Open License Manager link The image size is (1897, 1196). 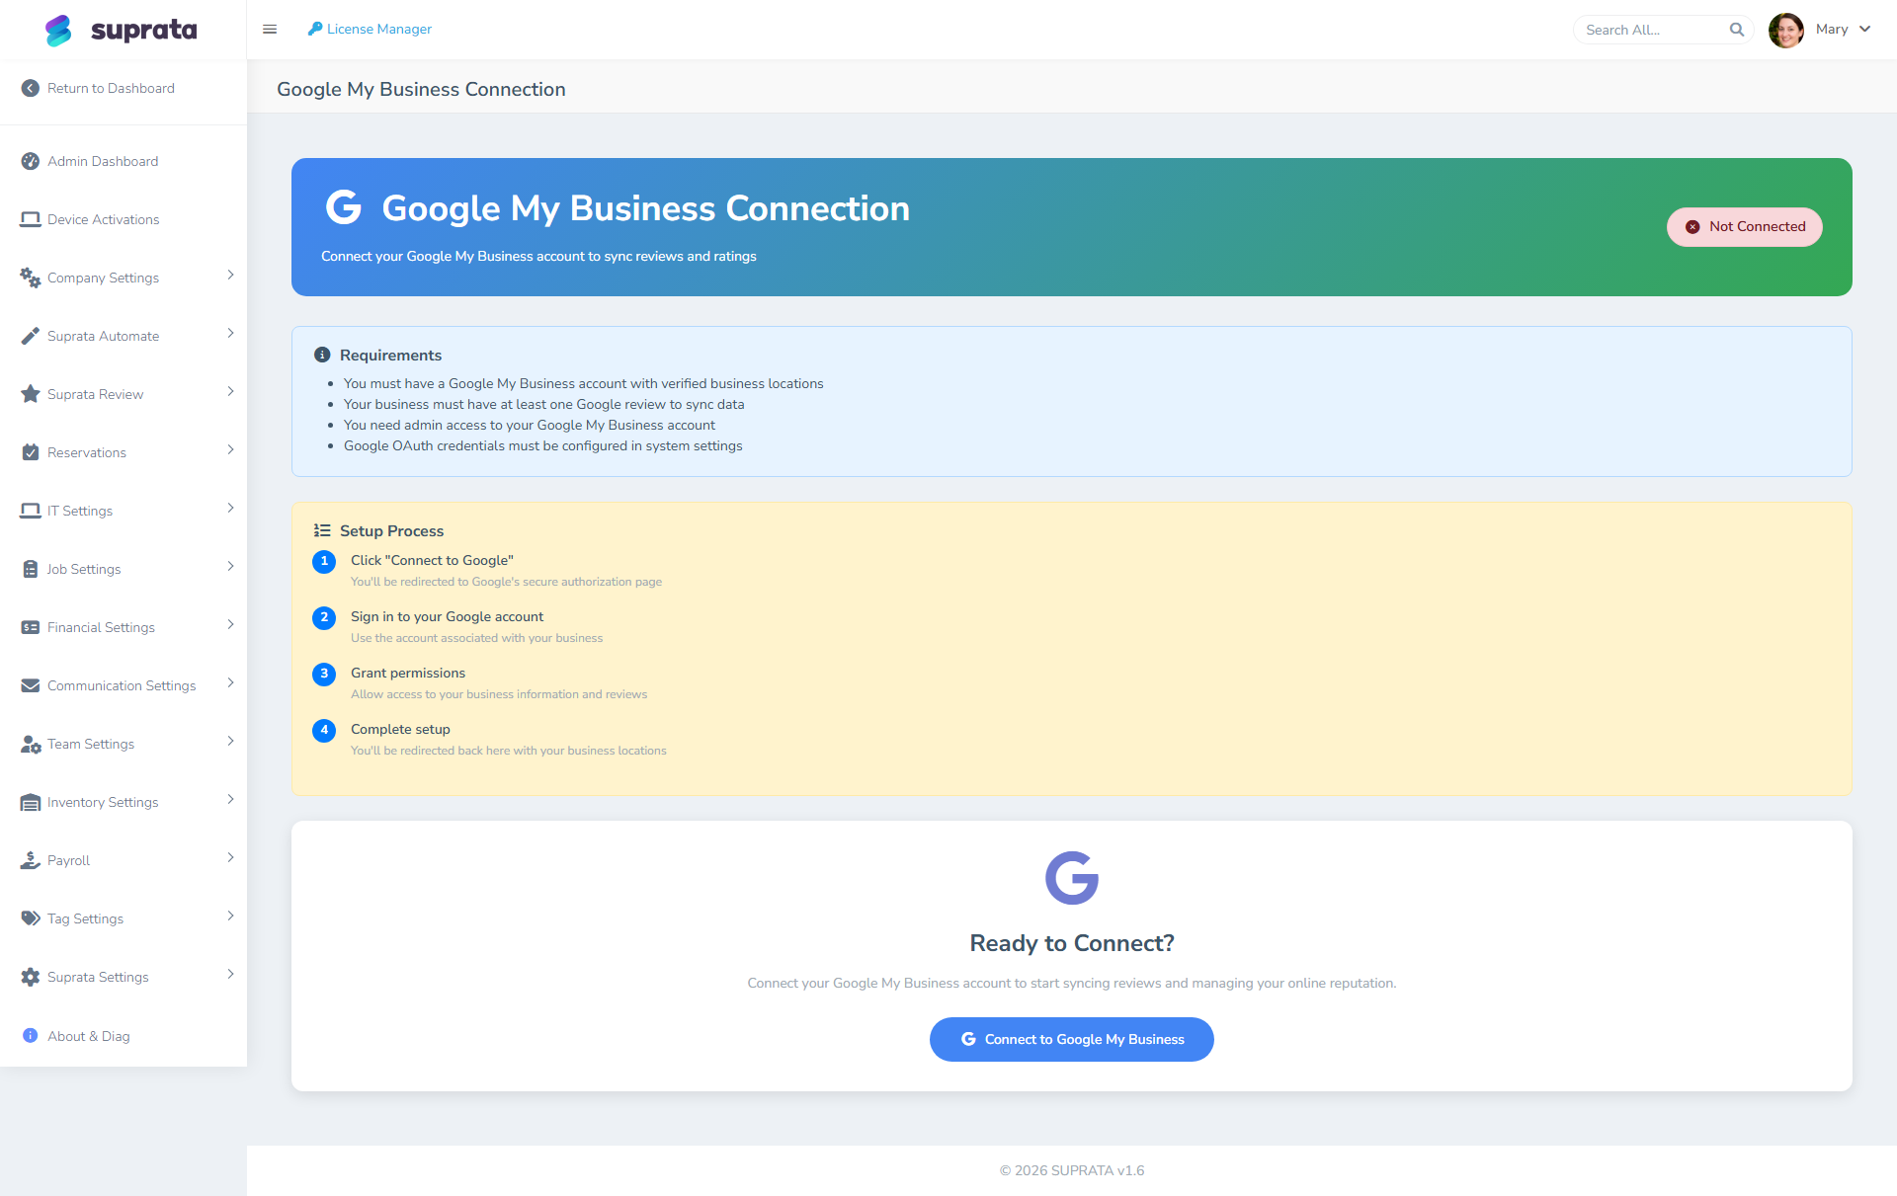[x=370, y=29]
